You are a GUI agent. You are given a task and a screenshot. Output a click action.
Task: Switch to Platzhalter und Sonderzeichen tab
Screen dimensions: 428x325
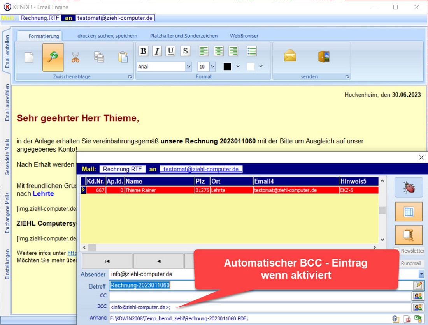(184, 36)
